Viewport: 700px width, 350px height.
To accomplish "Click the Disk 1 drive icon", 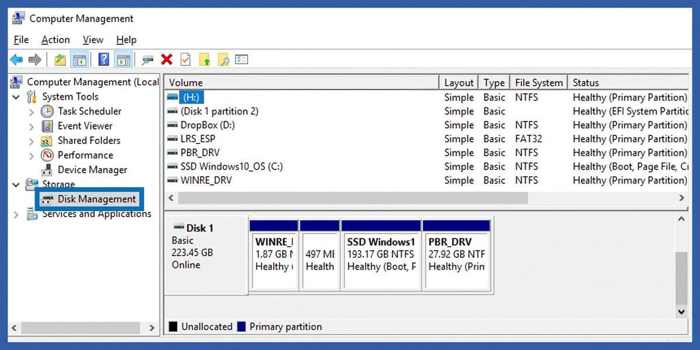I will point(179,228).
